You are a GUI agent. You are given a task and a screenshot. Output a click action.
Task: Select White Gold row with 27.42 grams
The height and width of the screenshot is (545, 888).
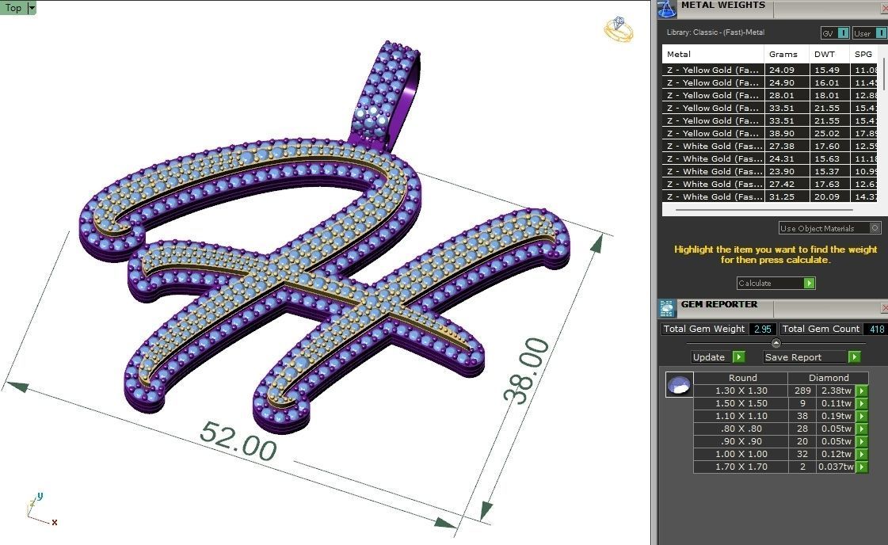pos(770,184)
